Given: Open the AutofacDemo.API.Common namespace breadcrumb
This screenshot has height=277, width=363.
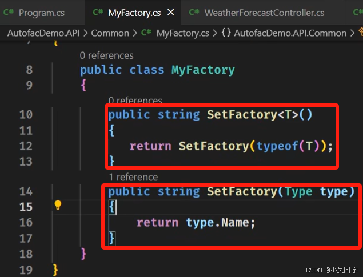Looking at the screenshot, I should coord(290,33).
